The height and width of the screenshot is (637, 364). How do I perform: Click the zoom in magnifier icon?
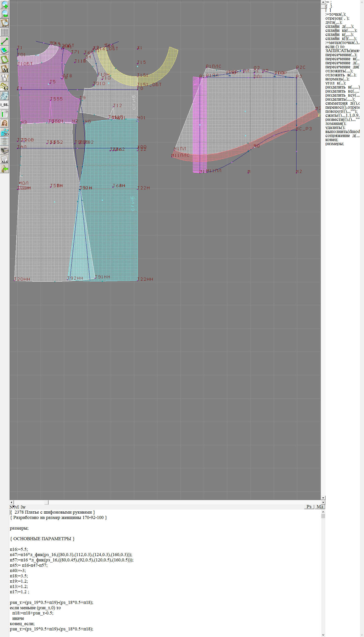(5, 5)
